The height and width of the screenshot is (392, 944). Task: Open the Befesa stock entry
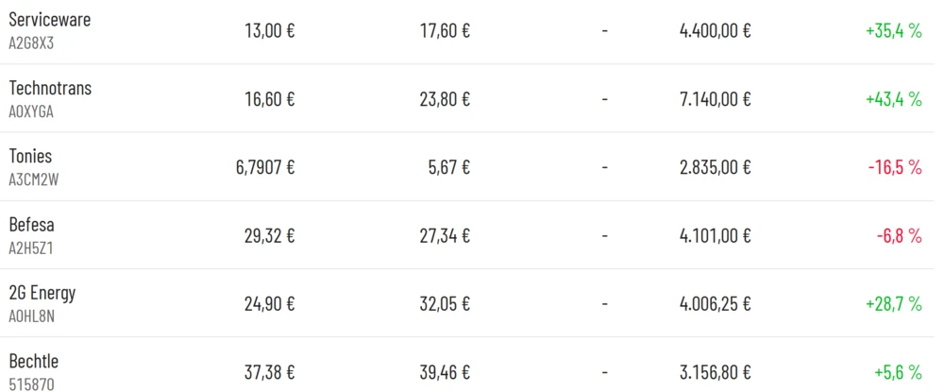(x=32, y=225)
